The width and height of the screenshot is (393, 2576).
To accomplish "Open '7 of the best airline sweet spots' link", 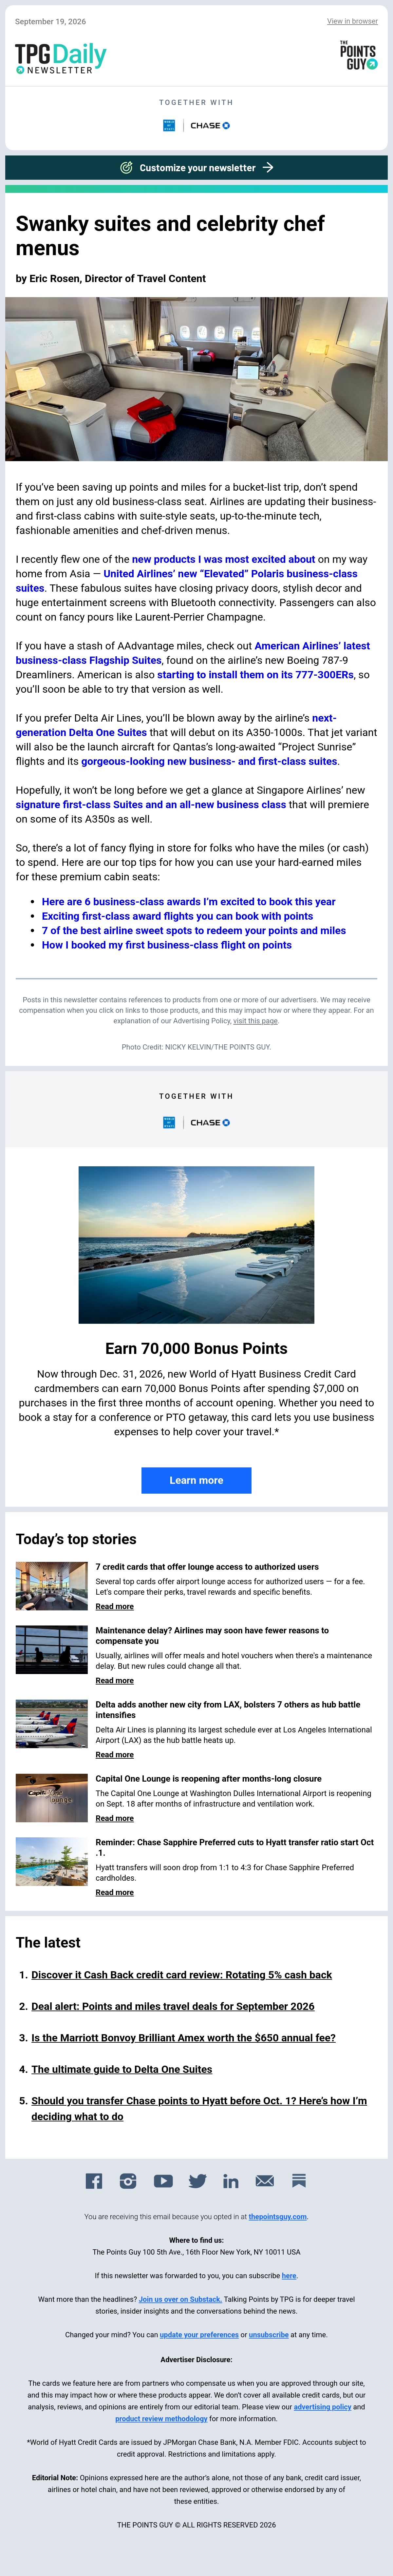I will (x=194, y=930).
